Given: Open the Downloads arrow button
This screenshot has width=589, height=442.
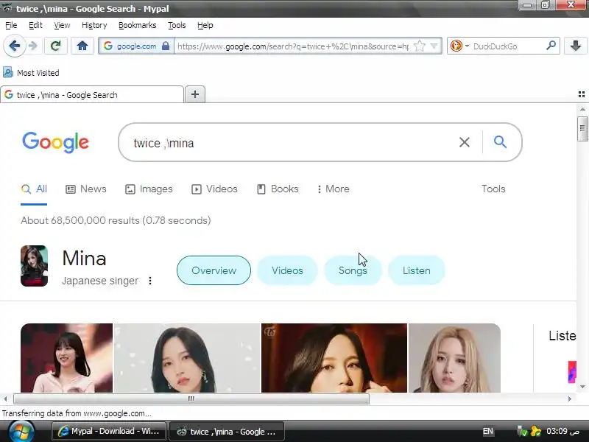Looking at the screenshot, I should pyautogui.click(x=575, y=46).
